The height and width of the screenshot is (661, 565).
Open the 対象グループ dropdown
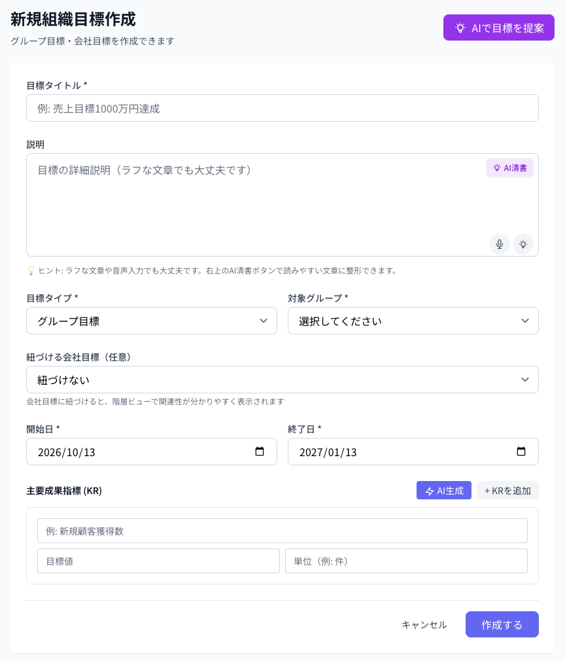pos(413,321)
